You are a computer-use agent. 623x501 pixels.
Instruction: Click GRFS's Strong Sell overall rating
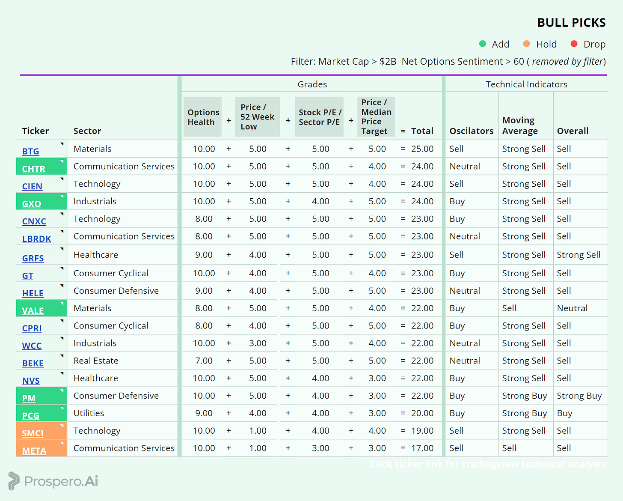578,255
